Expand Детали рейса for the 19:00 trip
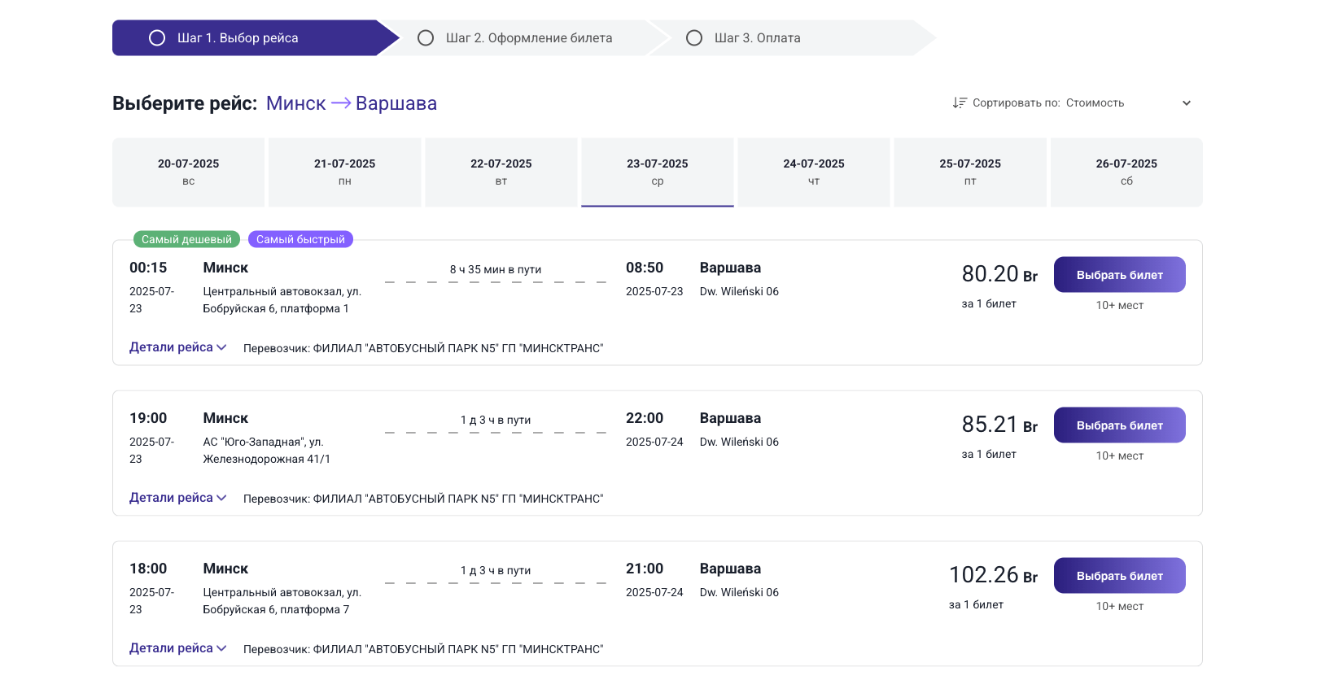 (177, 498)
